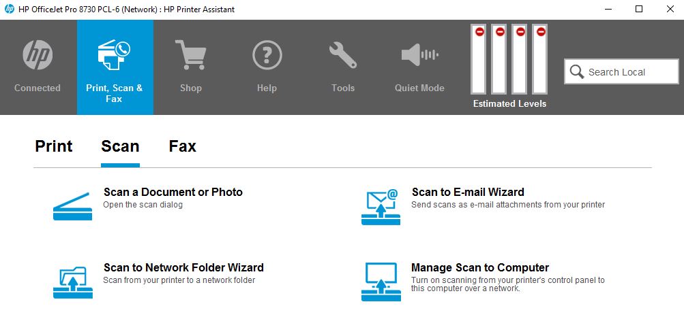The image size is (684, 317).
Task: Click the envelope icon for Scan to E-mail Wizard
Action: coord(381,207)
